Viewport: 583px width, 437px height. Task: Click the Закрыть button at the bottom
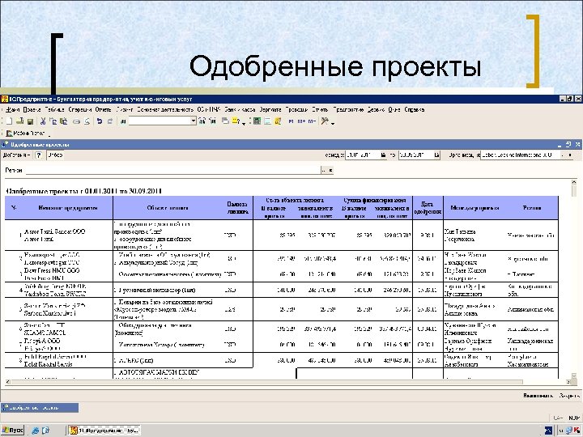tap(569, 396)
